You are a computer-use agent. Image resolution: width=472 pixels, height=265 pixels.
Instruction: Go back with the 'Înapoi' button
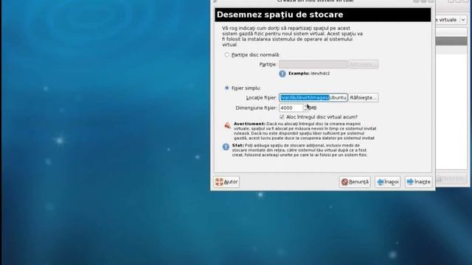(388, 182)
